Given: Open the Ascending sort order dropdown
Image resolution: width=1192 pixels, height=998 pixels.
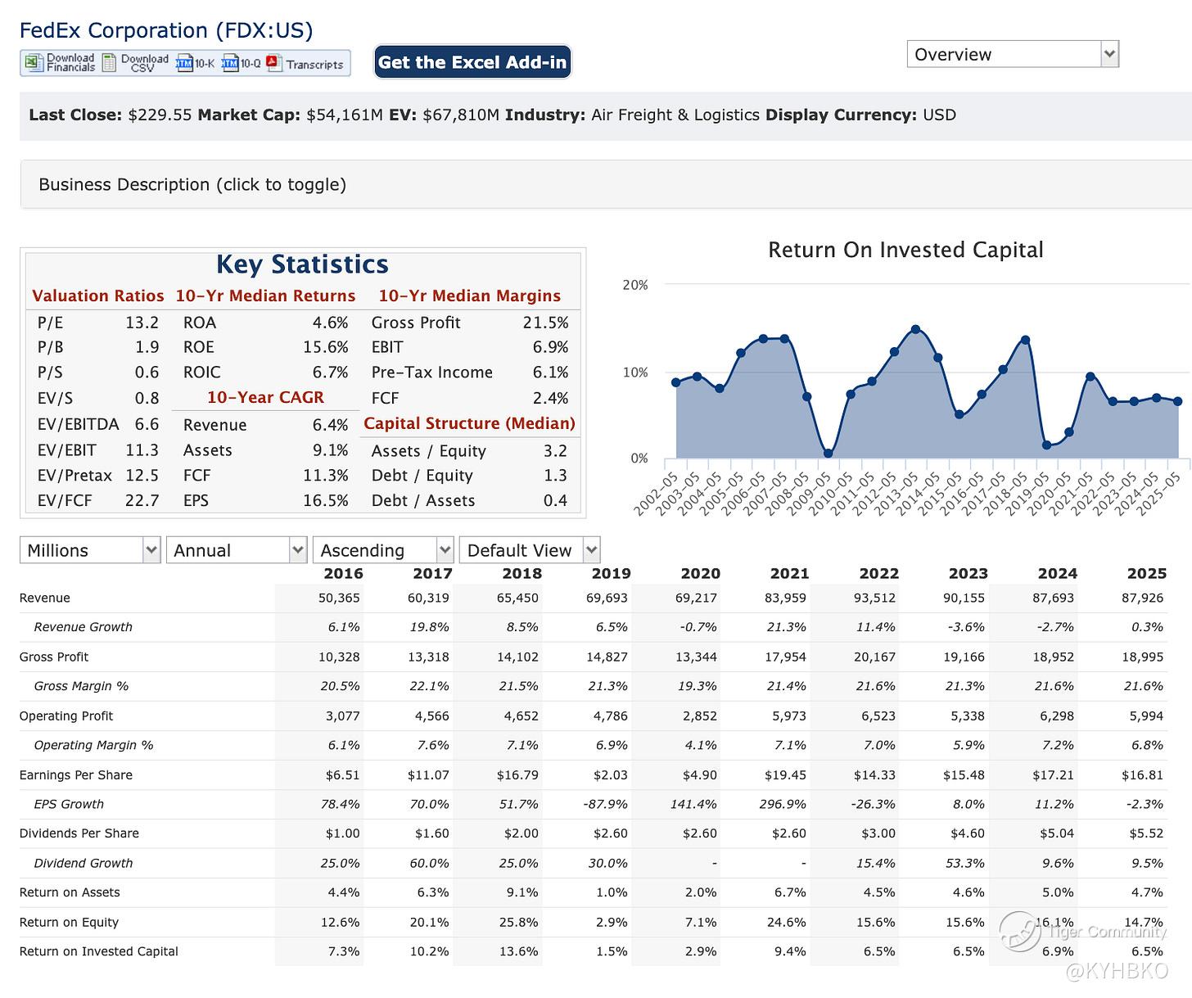Looking at the screenshot, I should (x=382, y=550).
